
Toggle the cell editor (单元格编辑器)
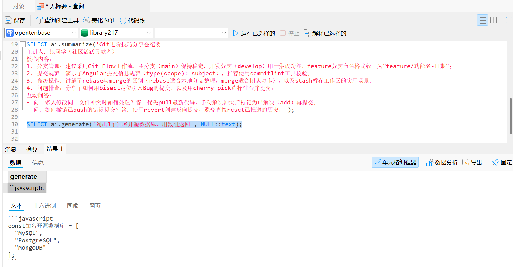pos(395,162)
